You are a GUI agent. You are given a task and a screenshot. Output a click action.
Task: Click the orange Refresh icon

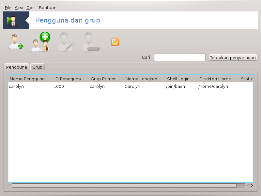coord(115,41)
